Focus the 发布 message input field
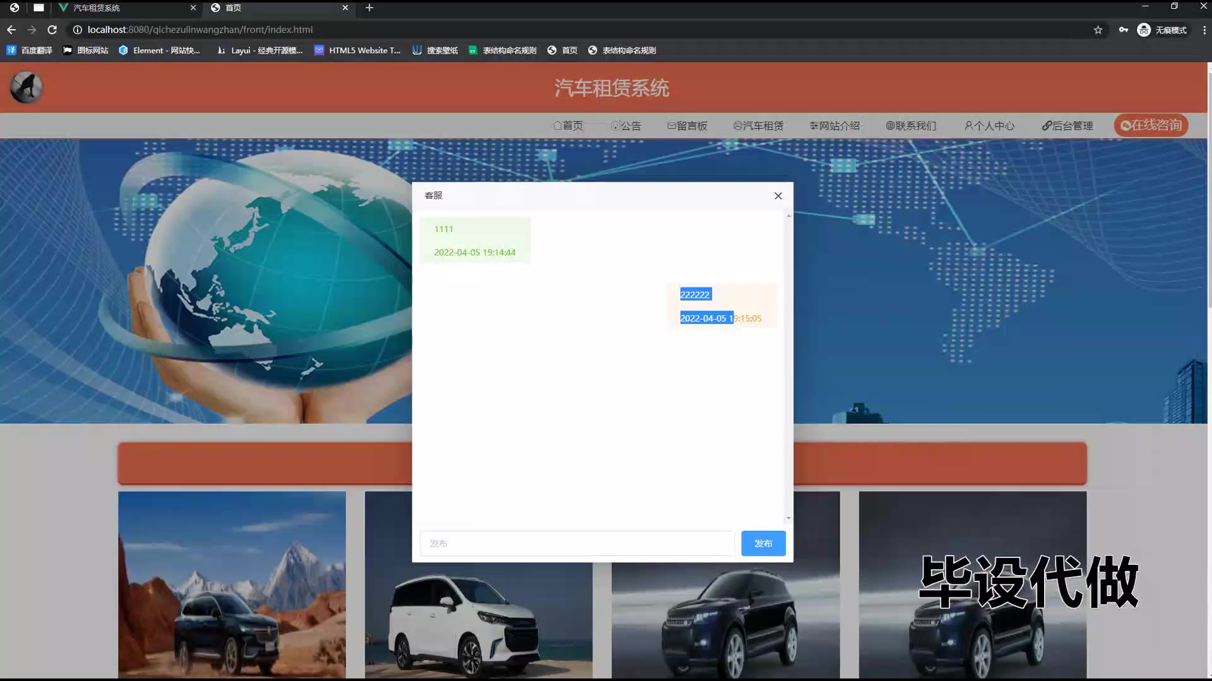Viewport: 1212px width, 681px height. 577,544
